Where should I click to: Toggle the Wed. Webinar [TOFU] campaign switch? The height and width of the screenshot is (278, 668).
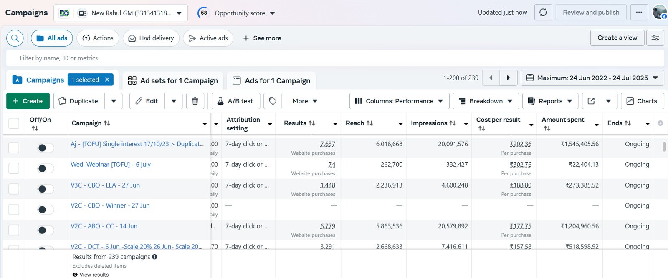point(46,168)
